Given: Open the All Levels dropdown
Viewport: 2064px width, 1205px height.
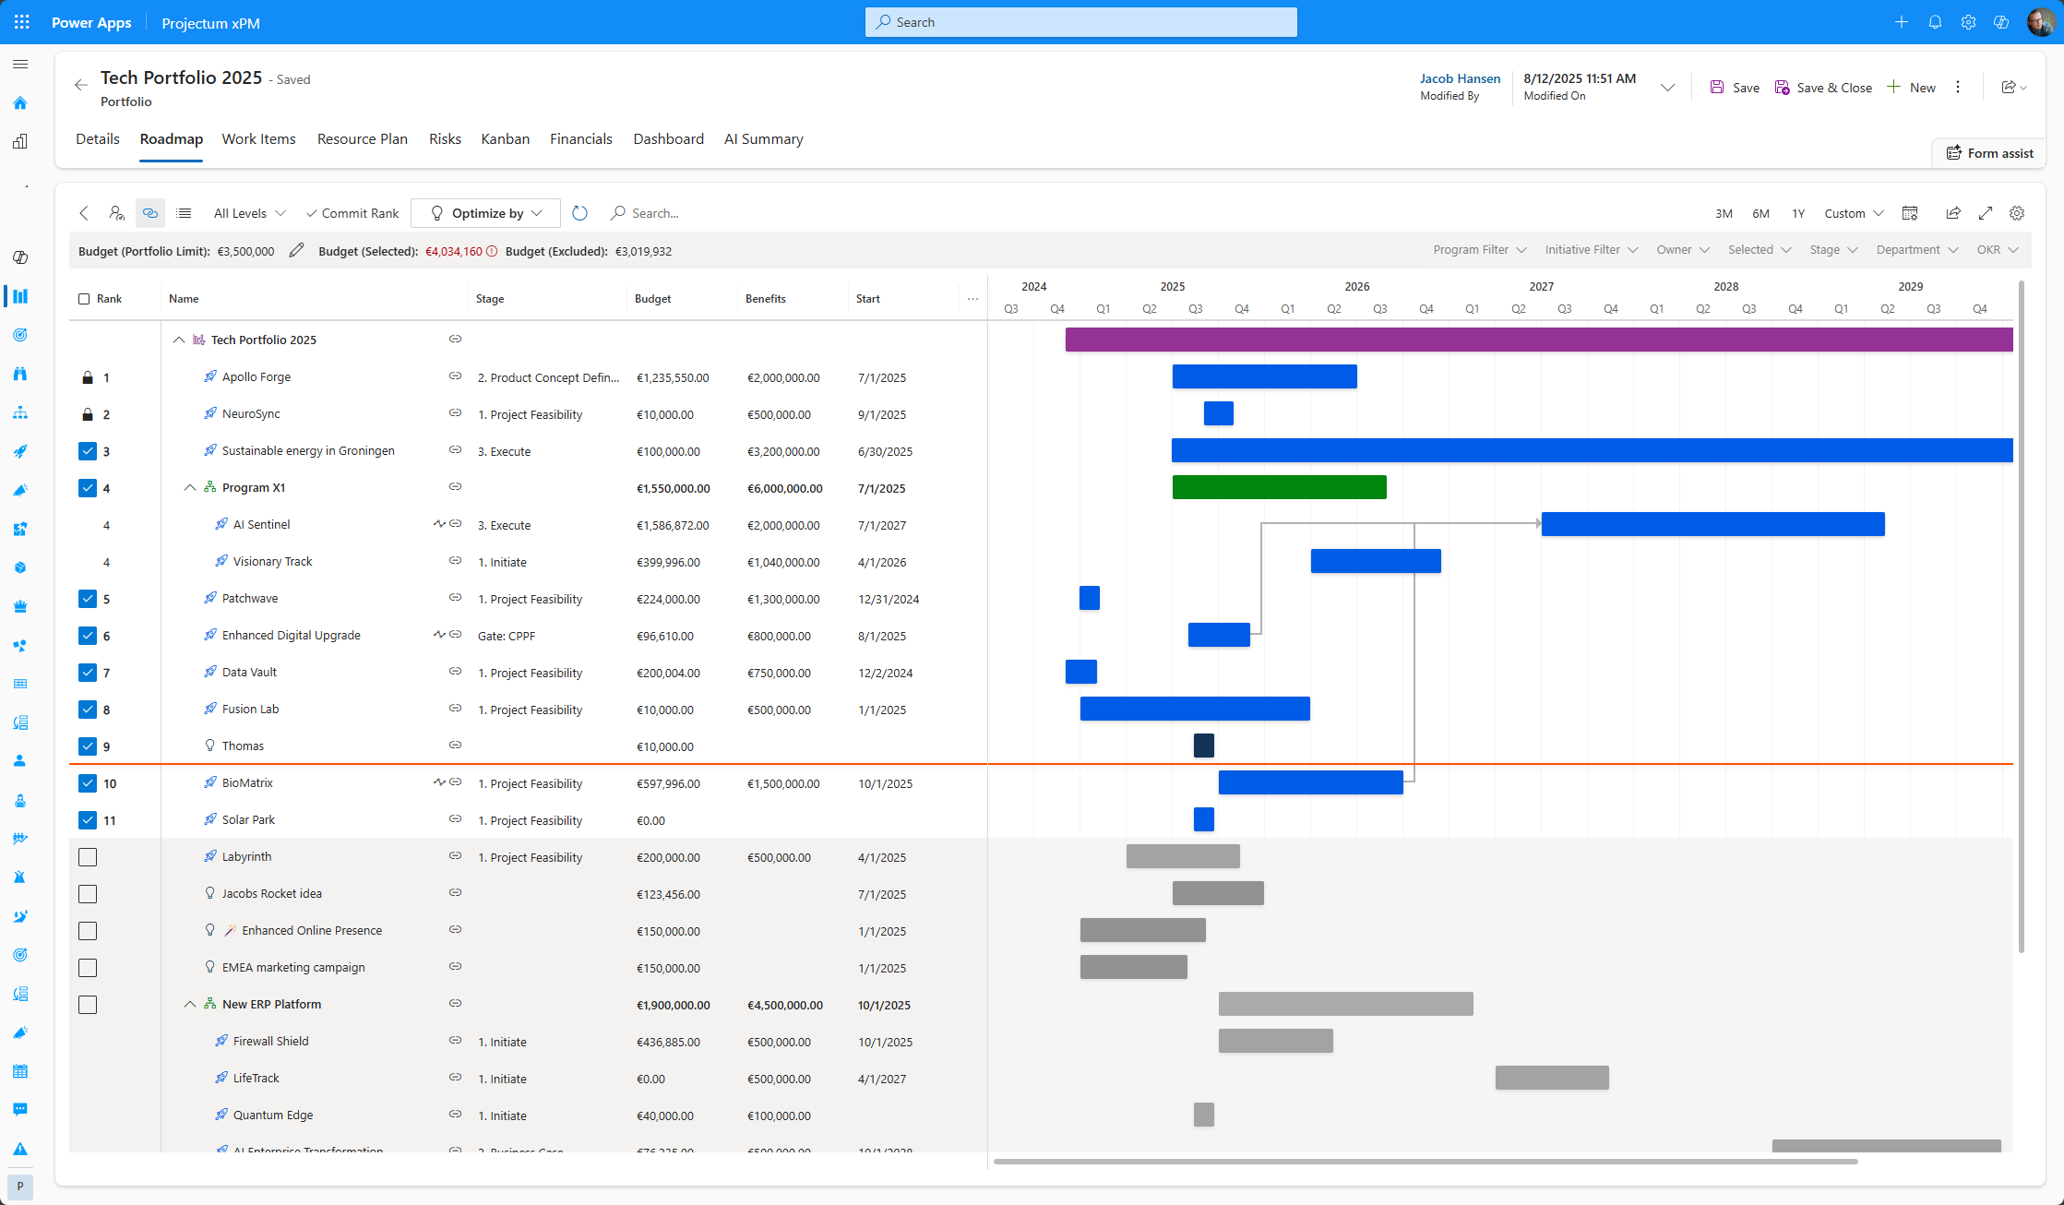Looking at the screenshot, I should click(x=248, y=213).
